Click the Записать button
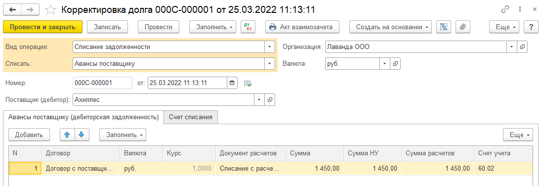The height and width of the screenshot is (186, 541). (107, 27)
